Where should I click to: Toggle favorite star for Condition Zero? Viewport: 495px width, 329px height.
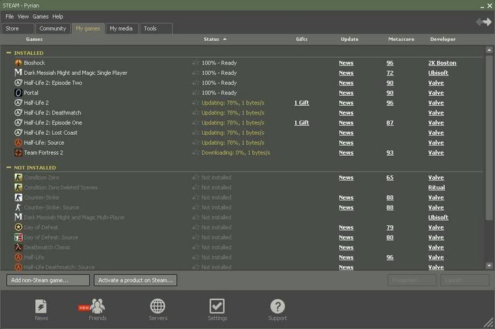coord(196,177)
